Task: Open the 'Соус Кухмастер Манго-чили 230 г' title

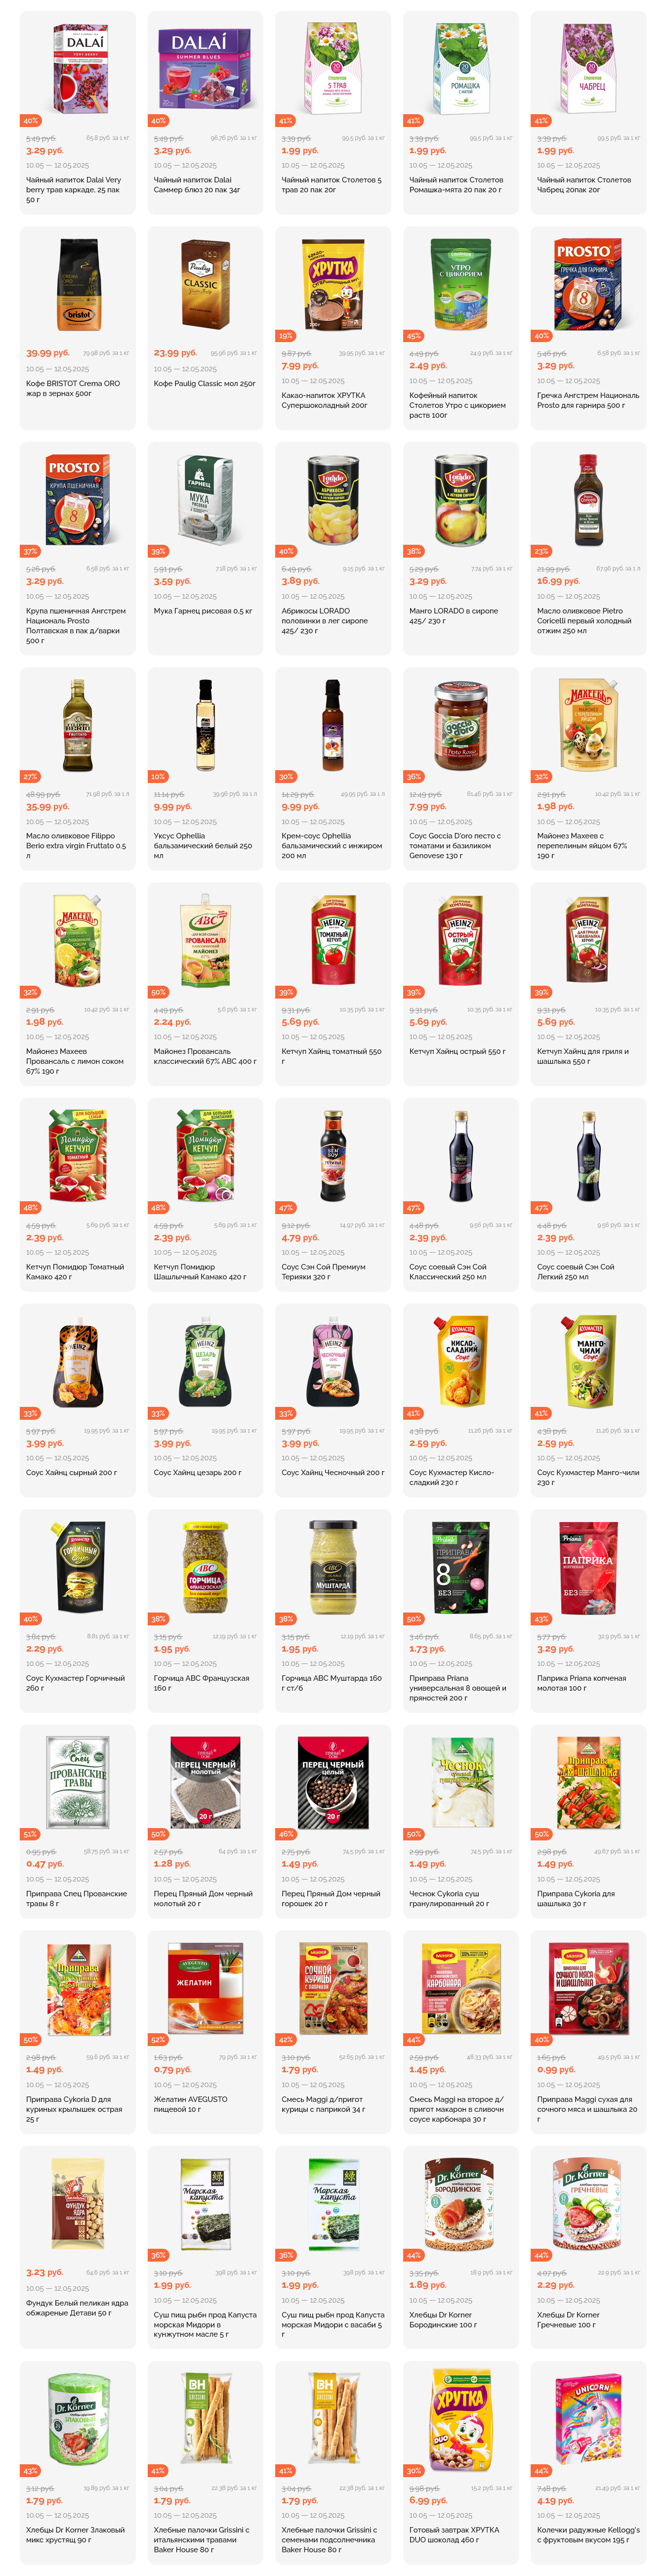Action: [588, 1477]
